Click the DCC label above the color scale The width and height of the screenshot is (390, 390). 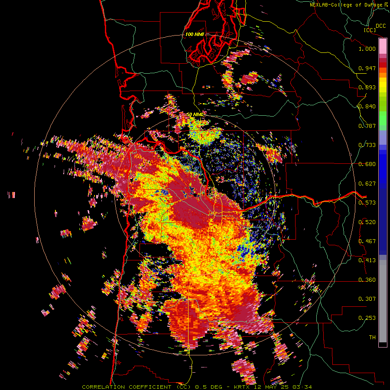pos(381,26)
